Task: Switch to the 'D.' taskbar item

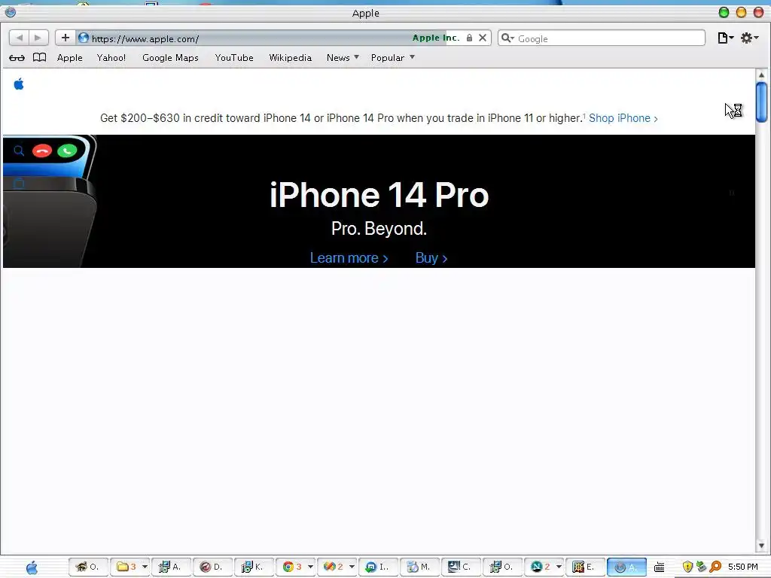Action: (x=212, y=567)
